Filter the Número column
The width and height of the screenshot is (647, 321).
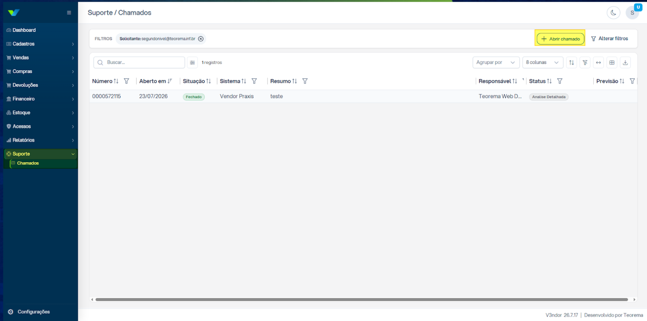coord(127,81)
